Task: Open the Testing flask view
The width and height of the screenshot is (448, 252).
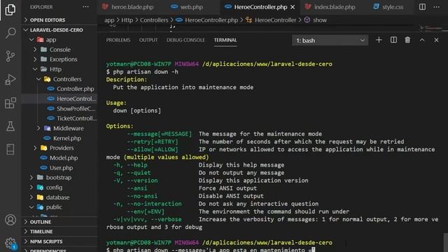Action: [x=10, y=126]
